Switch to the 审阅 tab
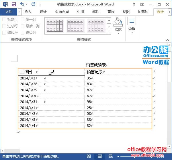Image resolution: width=172 pixels, height=160 pixels. click(111, 12)
